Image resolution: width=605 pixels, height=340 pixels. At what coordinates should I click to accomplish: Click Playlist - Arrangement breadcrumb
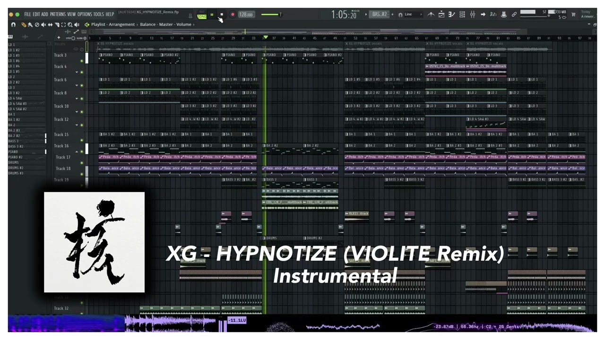(x=113, y=25)
